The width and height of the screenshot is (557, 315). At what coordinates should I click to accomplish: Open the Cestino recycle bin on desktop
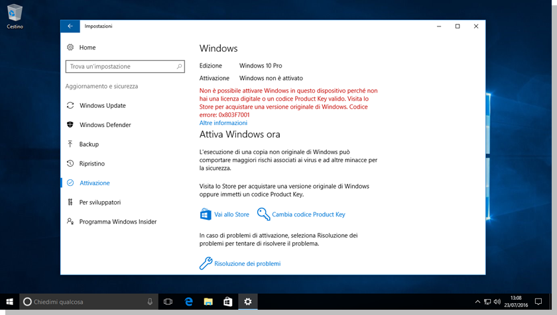15,17
